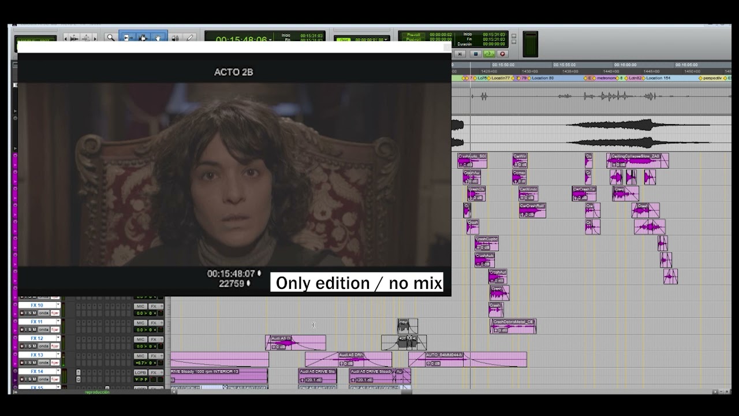The height and width of the screenshot is (416, 739).
Task: Select the Trim tool
Action: pyautogui.click(x=128, y=38)
